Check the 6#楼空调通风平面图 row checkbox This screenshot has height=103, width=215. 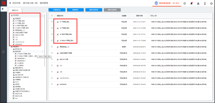52,53
